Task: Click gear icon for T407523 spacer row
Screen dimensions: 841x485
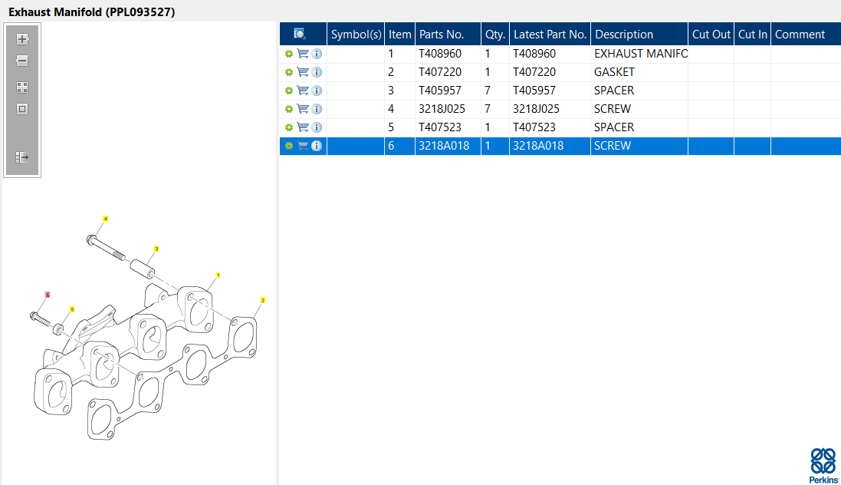Action: [x=288, y=127]
